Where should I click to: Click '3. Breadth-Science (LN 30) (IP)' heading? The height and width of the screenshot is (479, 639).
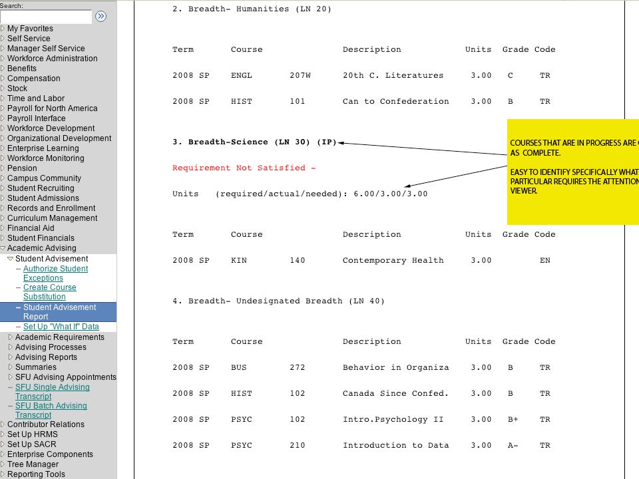click(x=254, y=142)
